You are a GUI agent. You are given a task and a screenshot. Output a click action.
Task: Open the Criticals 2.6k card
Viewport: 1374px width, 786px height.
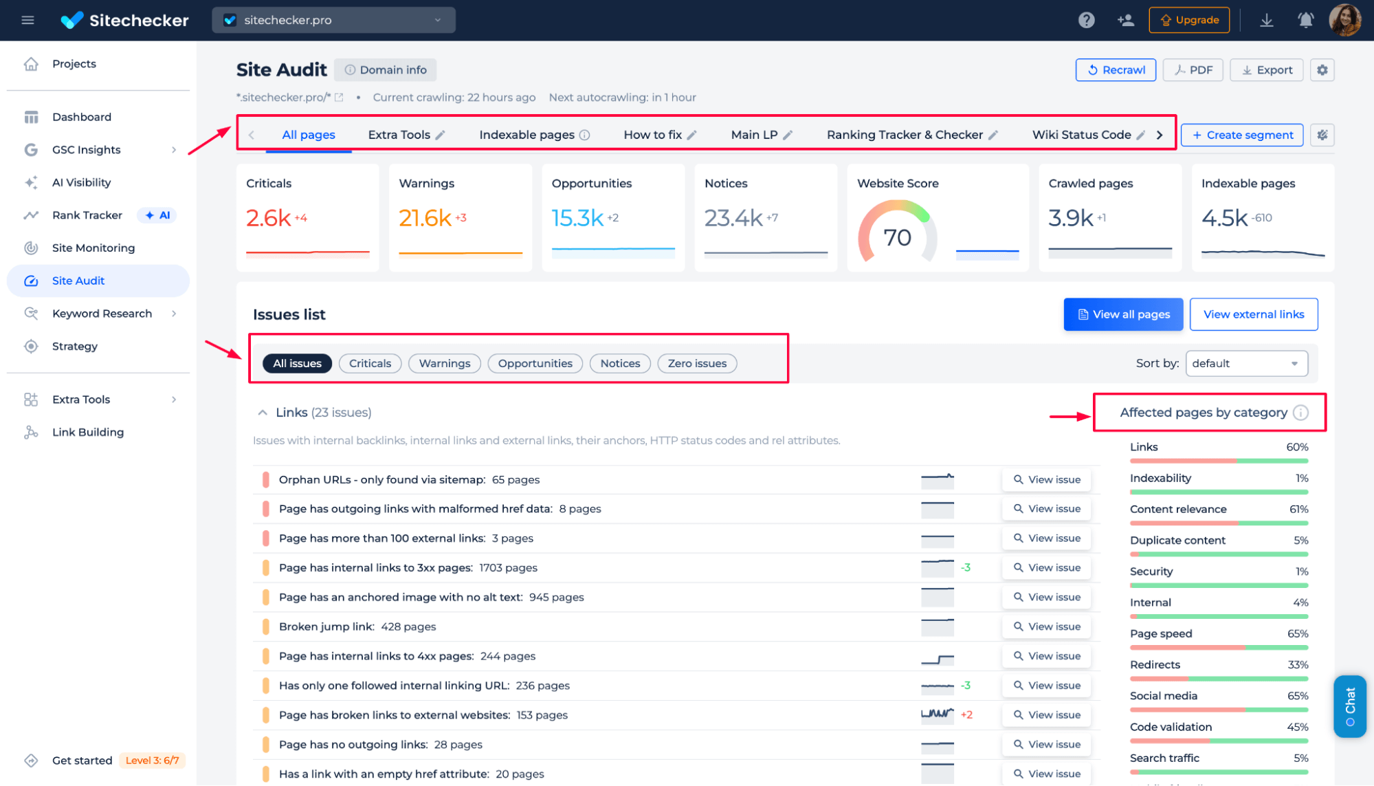[x=307, y=217]
